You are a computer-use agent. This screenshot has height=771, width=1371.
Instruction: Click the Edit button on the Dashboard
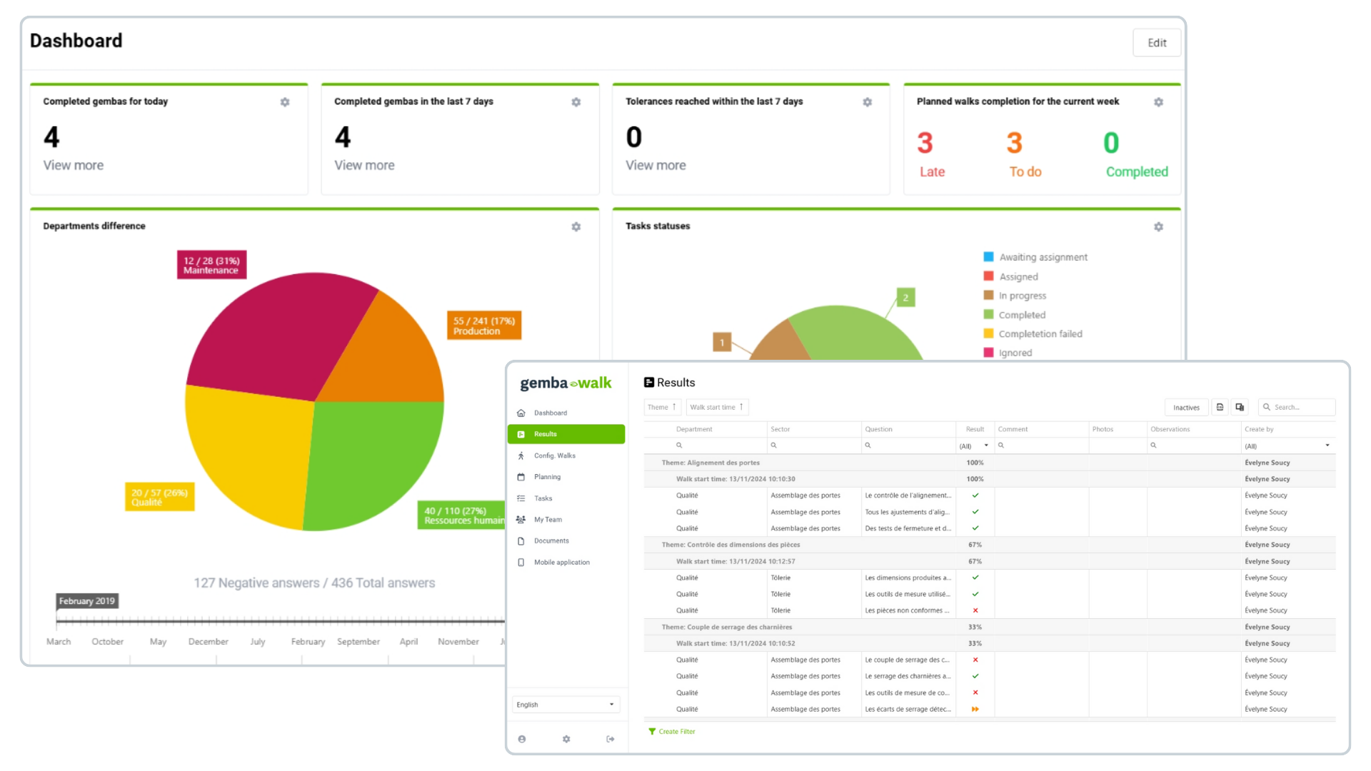coord(1156,42)
